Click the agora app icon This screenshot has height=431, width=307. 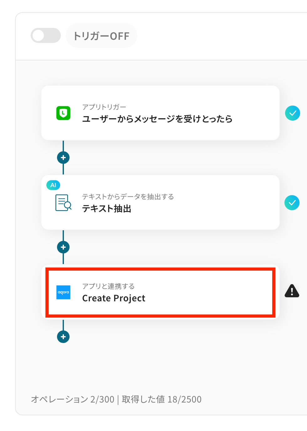63,292
